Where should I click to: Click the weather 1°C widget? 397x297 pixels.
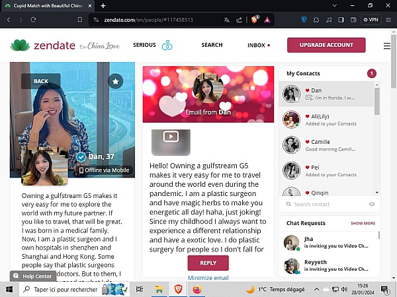point(275,290)
